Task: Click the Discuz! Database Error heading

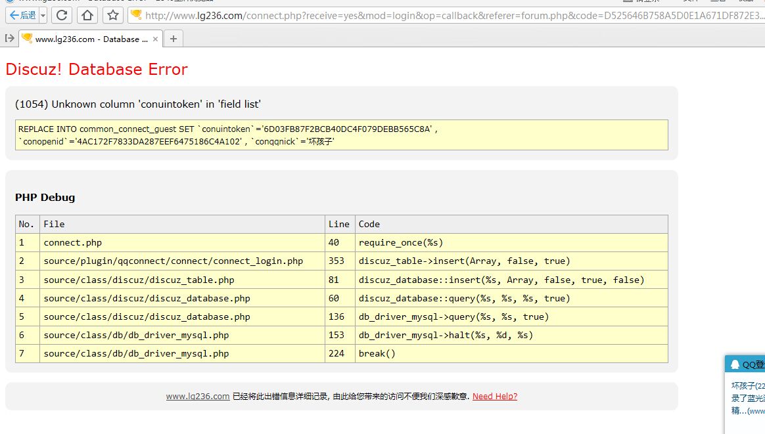Action: [x=97, y=69]
